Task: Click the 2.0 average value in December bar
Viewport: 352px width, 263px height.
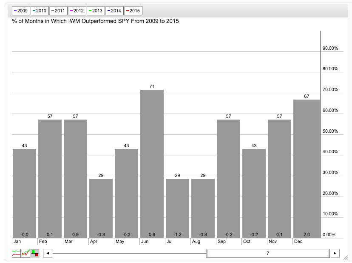Action: point(307,234)
